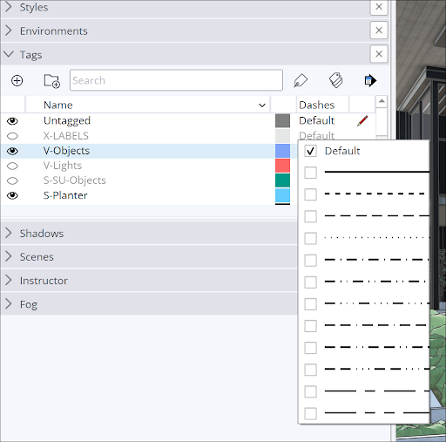Click the pencil icon beside Untagged
This screenshot has height=442, width=446.
tap(362, 120)
